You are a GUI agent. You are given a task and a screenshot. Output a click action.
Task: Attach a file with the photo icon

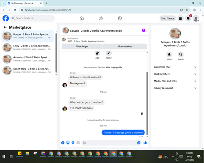point(68,143)
